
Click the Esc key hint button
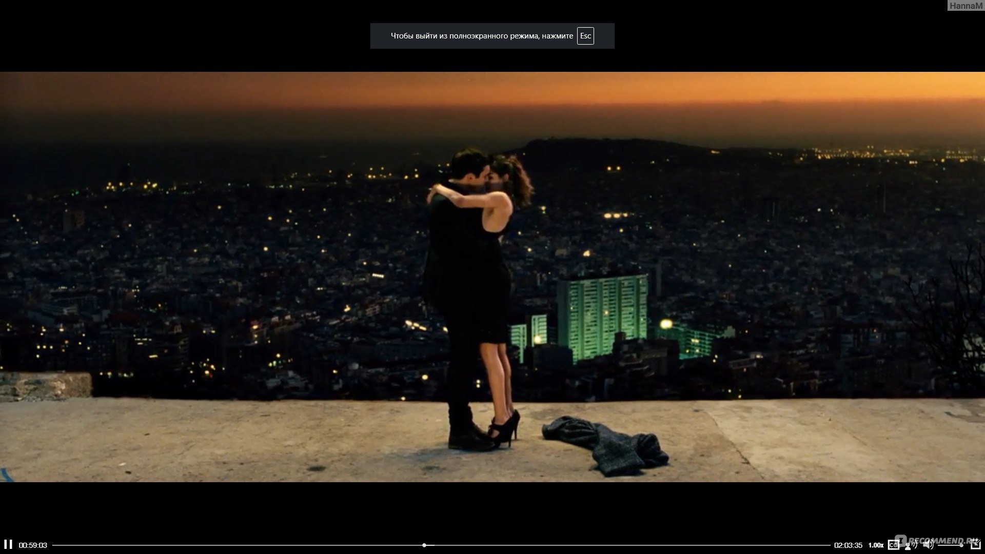[585, 36]
